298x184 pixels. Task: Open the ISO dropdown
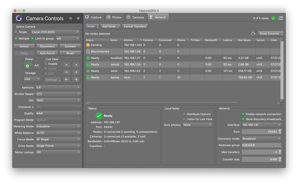(x=58, y=100)
